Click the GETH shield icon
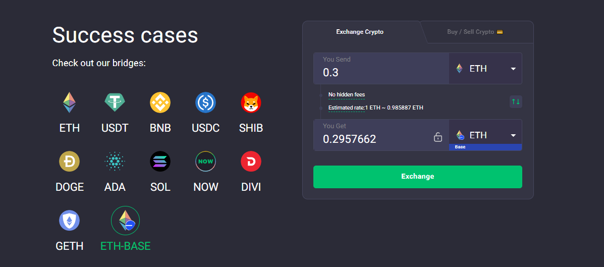The image size is (604, 267). click(x=70, y=221)
